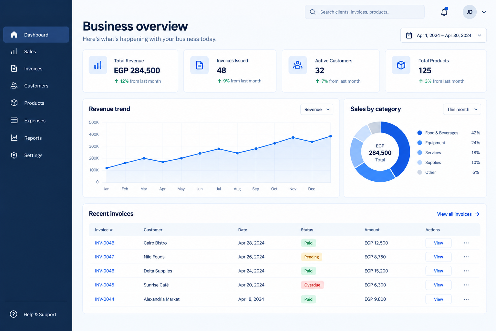Click the Expenses card icon in sidebar
This screenshot has width=496, height=331.
point(14,120)
